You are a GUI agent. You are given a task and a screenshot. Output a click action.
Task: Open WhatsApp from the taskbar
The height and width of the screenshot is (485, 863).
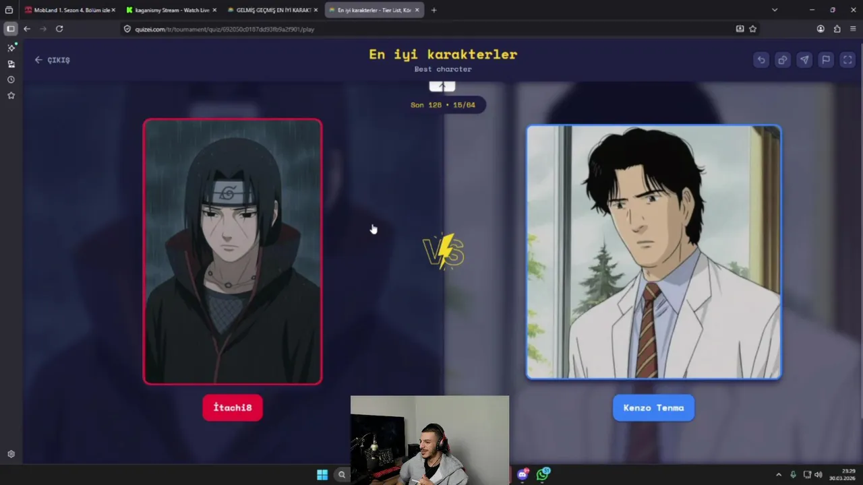pos(543,475)
